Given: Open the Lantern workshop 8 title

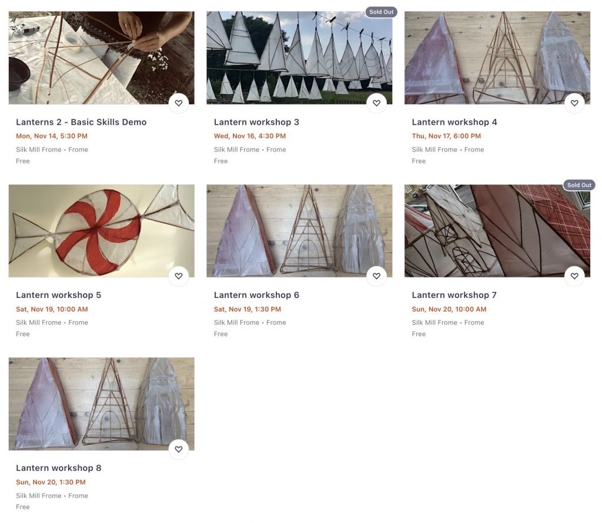Looking at the screenshot, I should 58,468.
